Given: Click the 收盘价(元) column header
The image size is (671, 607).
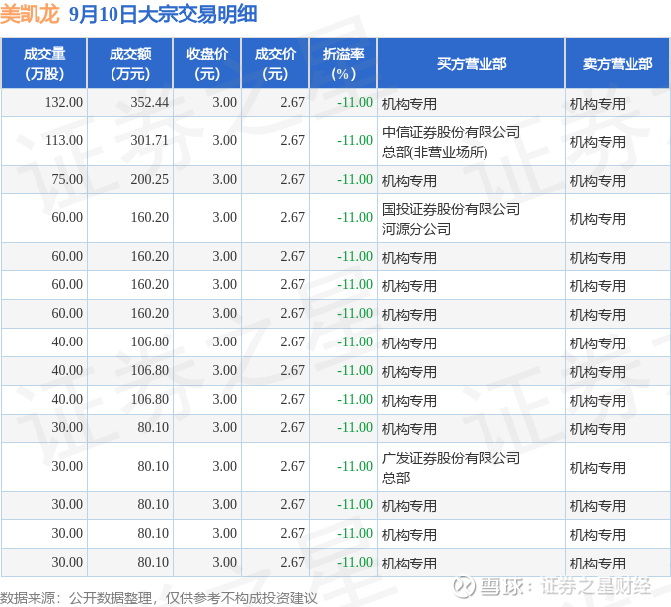Looking at the screenshot, I should (x=207, y=63).
